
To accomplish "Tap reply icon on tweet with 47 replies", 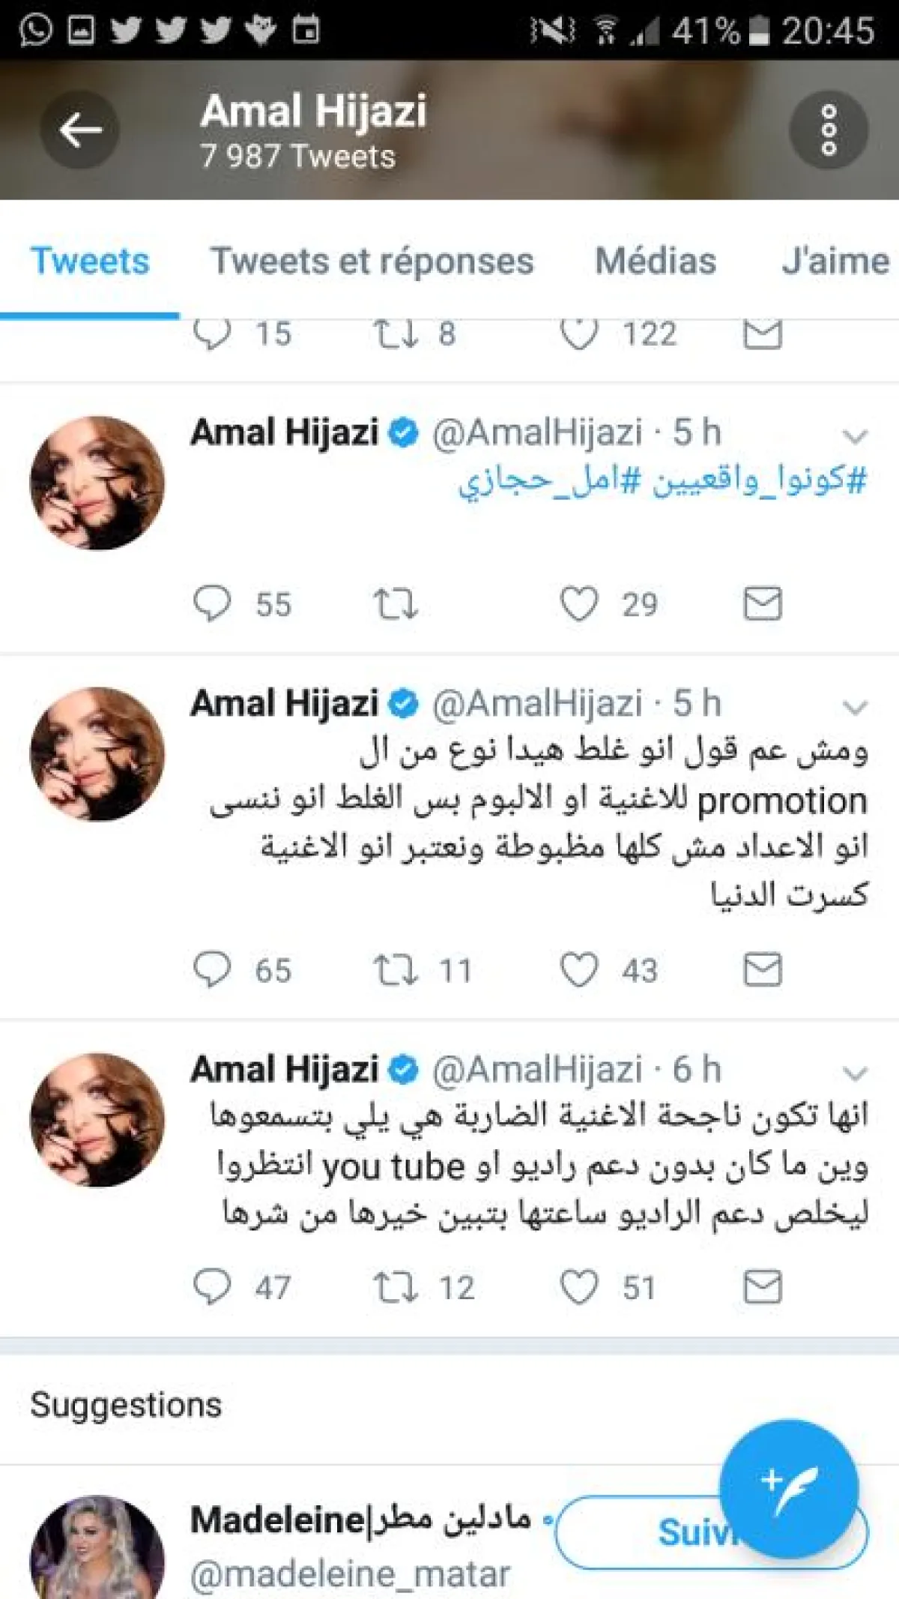I will (212, 1287).
